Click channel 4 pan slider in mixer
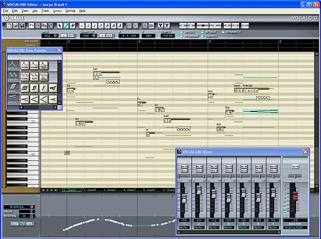 click(229, 176)
